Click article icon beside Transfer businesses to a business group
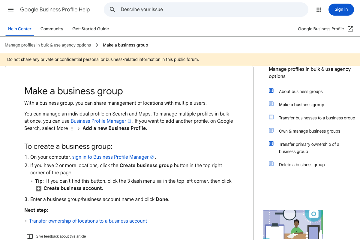This screenshot has height=240, width=360. tap(271, 117)
